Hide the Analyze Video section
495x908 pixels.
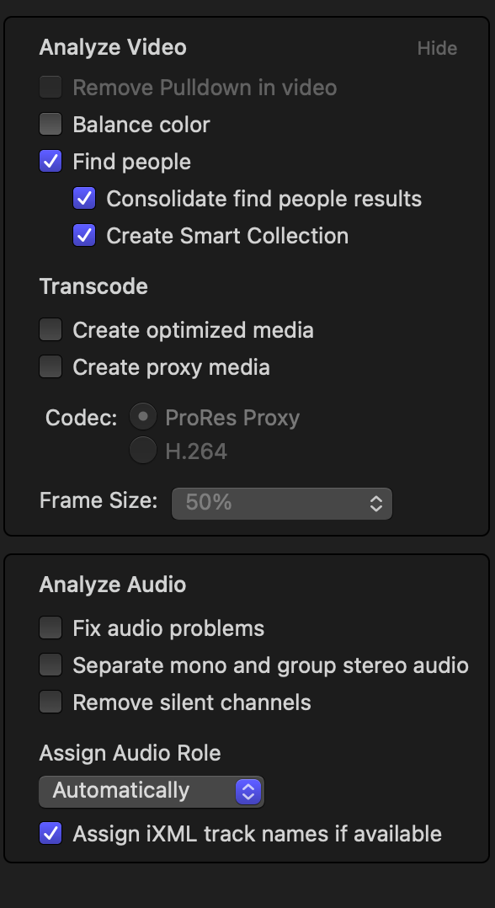coord(437,48)
